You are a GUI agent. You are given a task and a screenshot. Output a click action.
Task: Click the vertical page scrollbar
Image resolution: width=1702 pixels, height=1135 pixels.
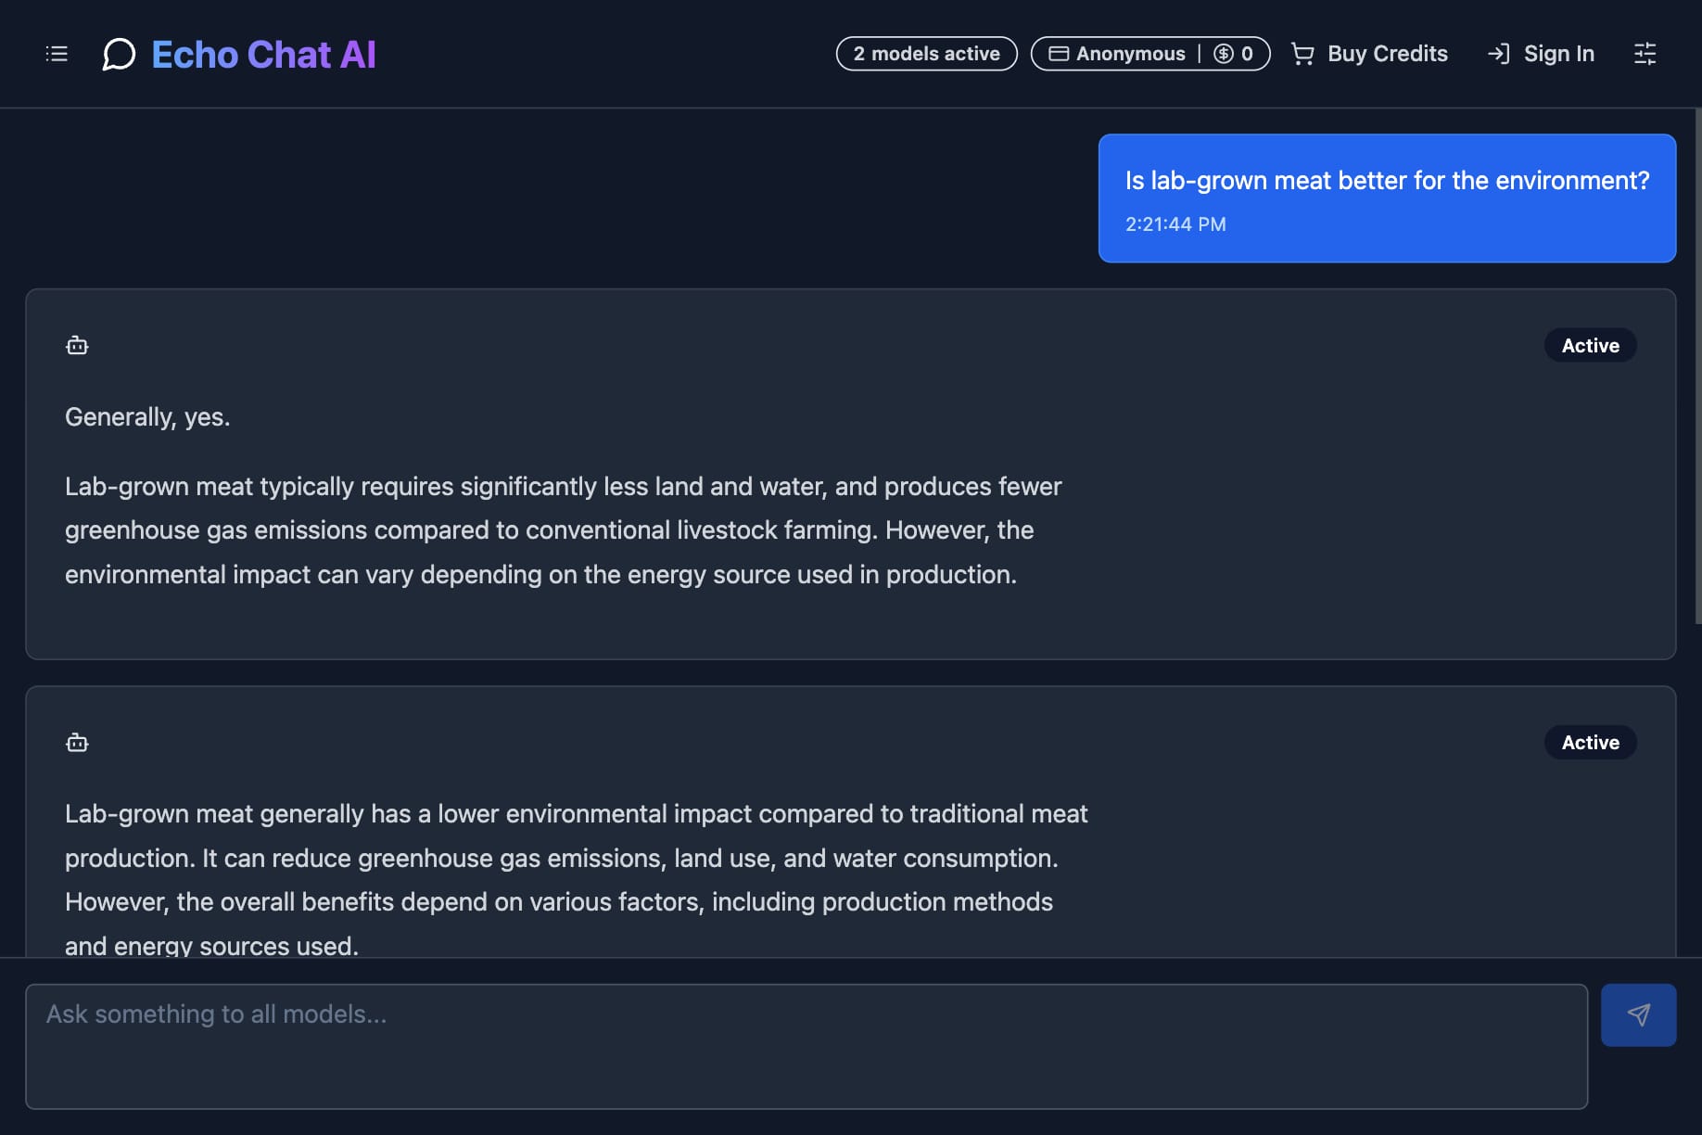pyautogui.click(x=1697, y=366)
